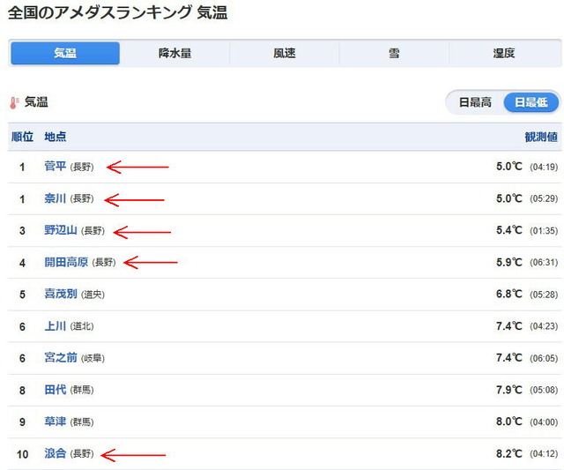The height and width of the screenshot is (470, 564).
Task: Open the 田代 location link
Action: pos(55,390)
